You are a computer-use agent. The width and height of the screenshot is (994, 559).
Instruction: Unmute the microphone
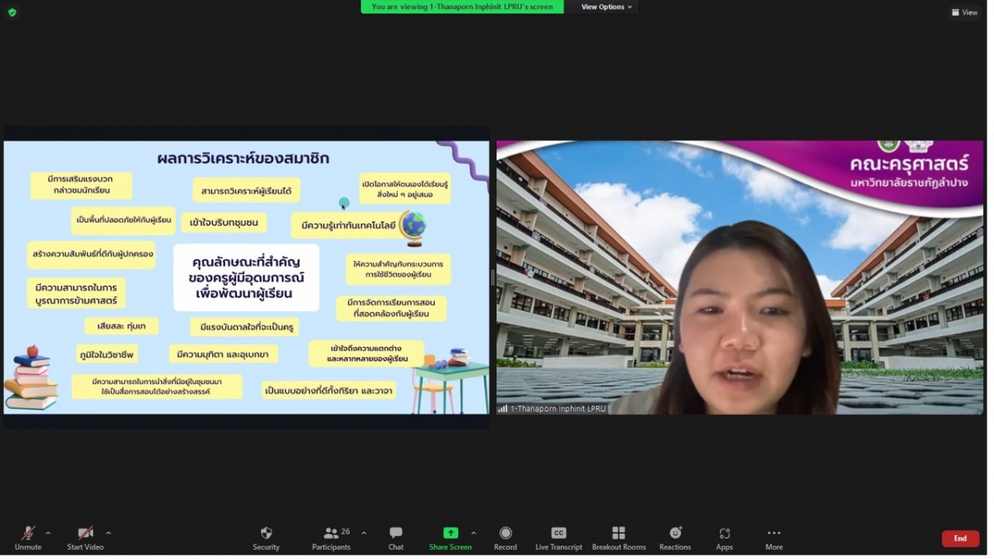[27, 533]
